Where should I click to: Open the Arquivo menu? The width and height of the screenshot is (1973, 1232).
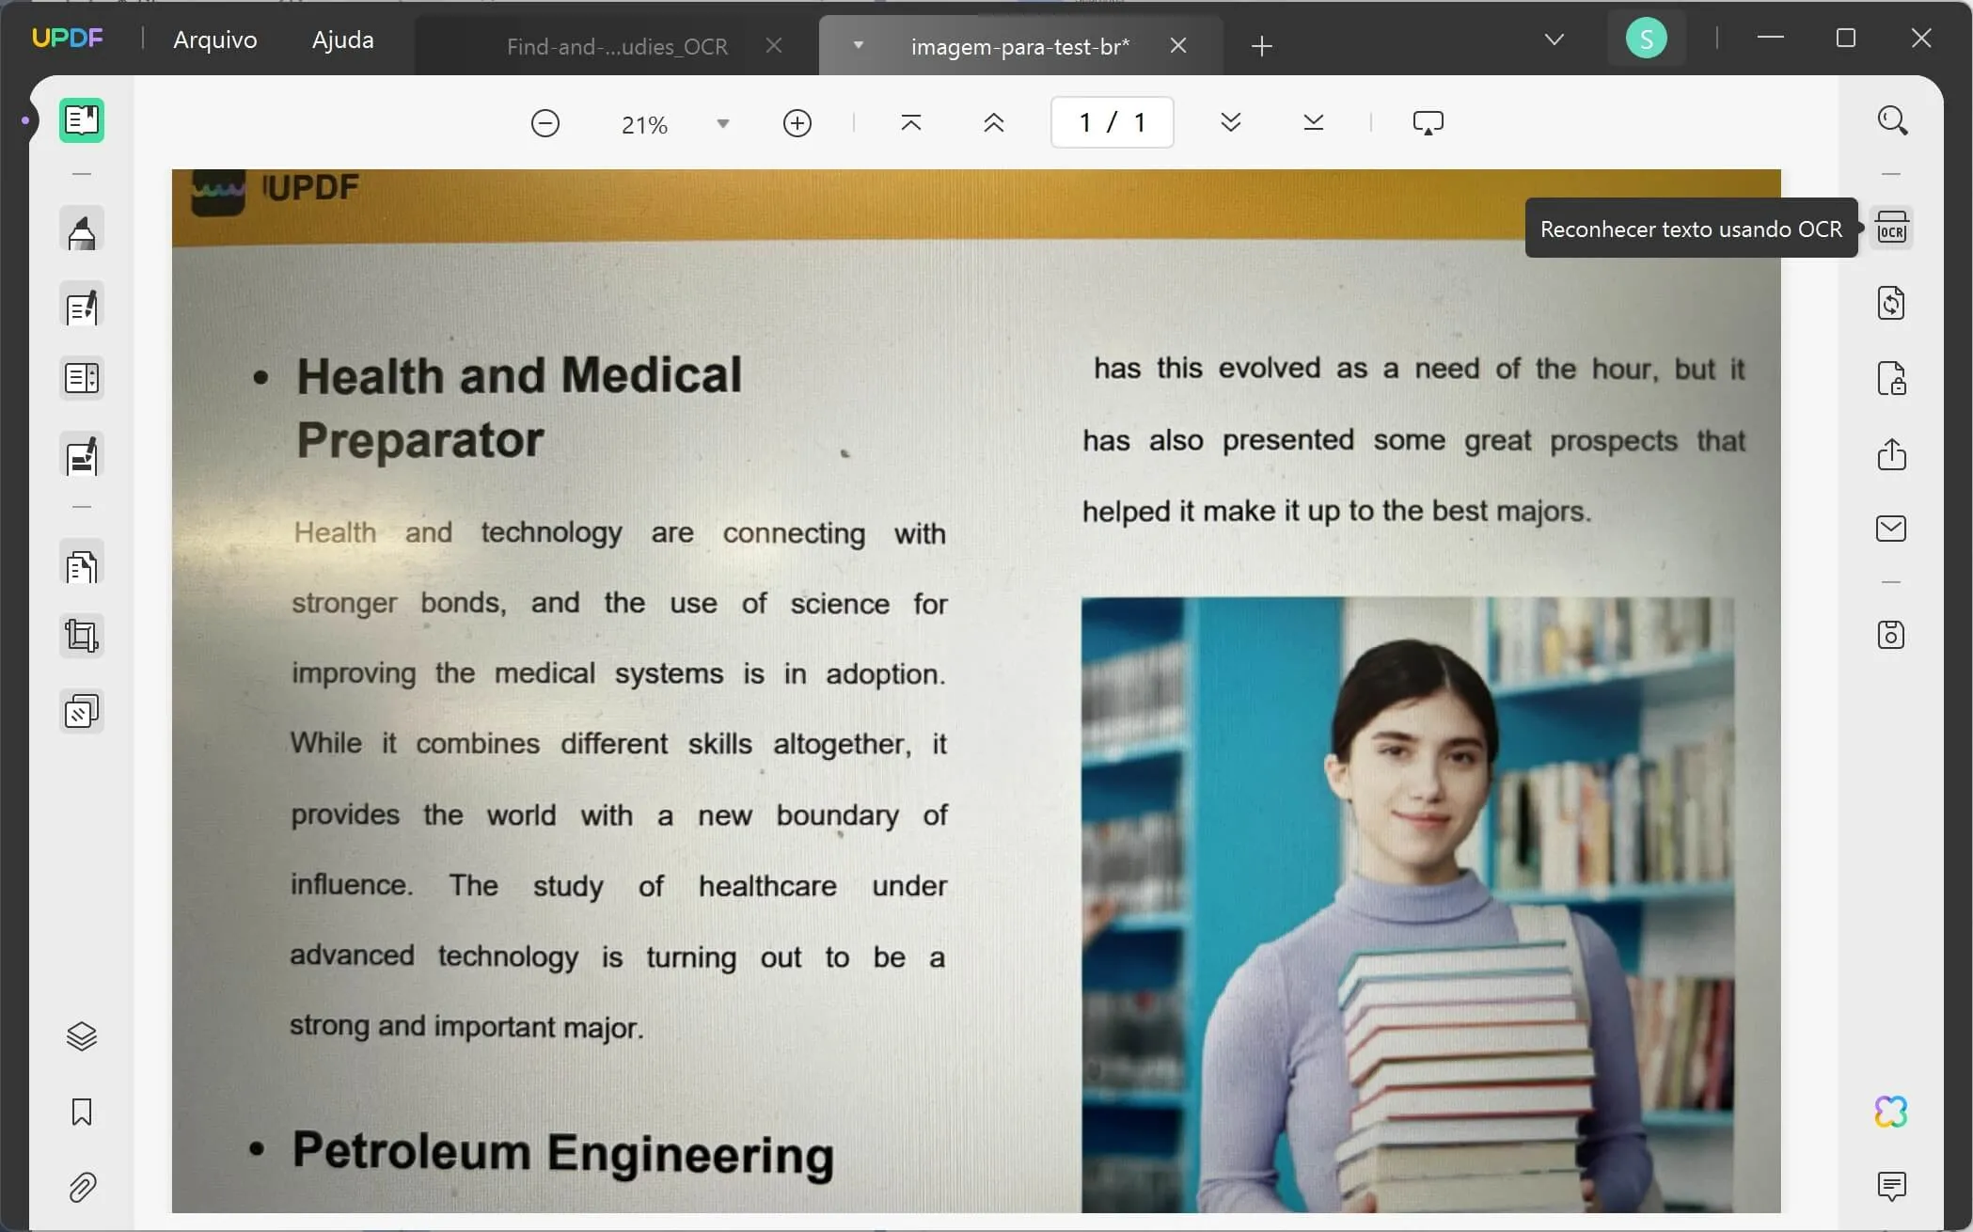click(214, 39)
